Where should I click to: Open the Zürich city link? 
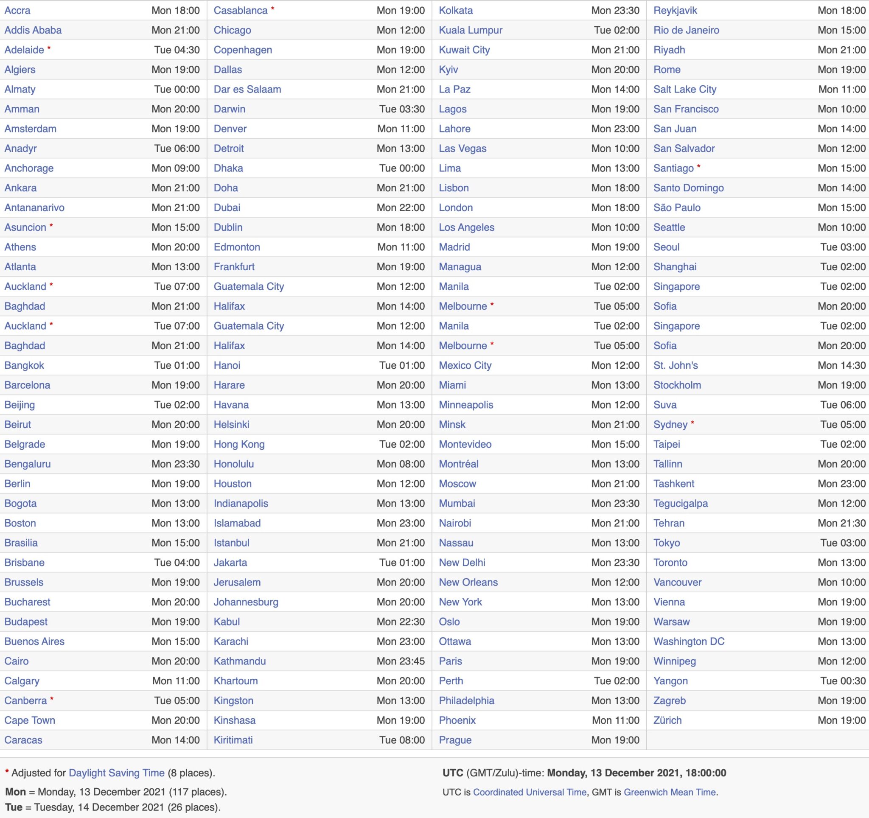point(667,720)
